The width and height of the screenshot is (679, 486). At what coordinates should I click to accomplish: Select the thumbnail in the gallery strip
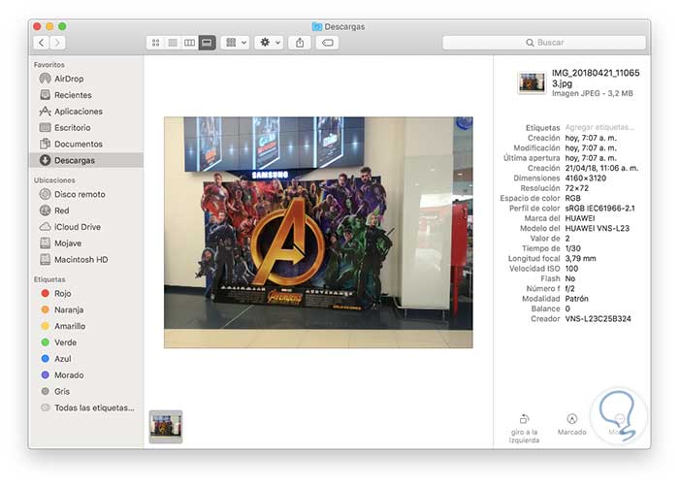click(166, 427)
